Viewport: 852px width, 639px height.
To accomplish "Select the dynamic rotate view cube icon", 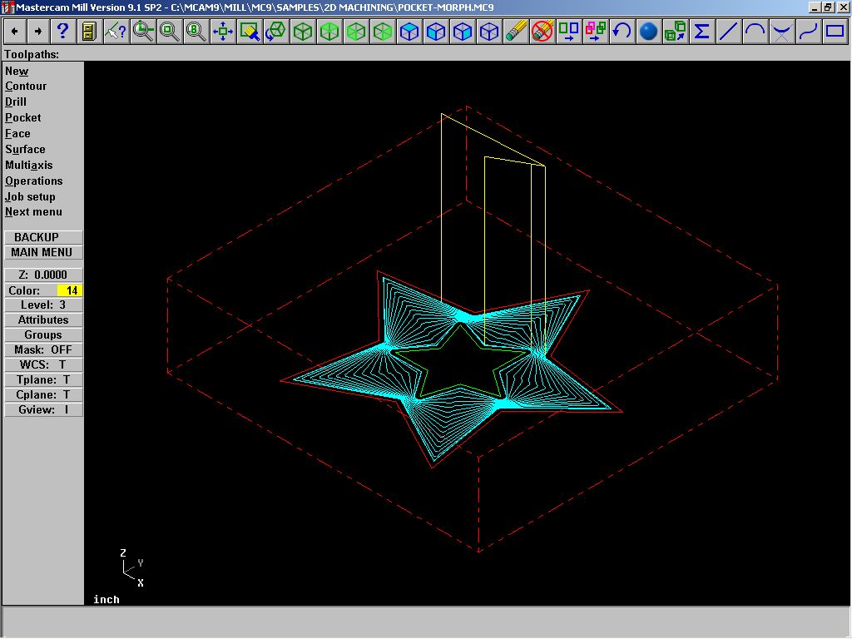I will pos(276,32).
